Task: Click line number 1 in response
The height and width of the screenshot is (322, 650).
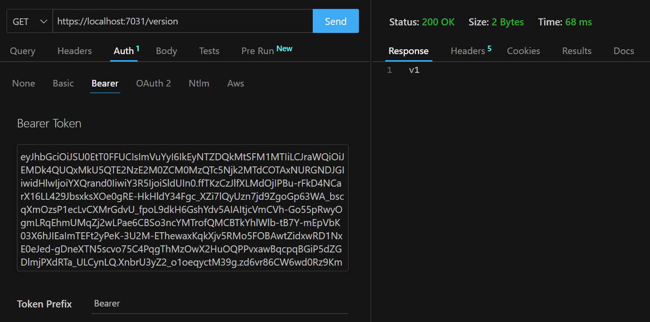Action: 390,70
